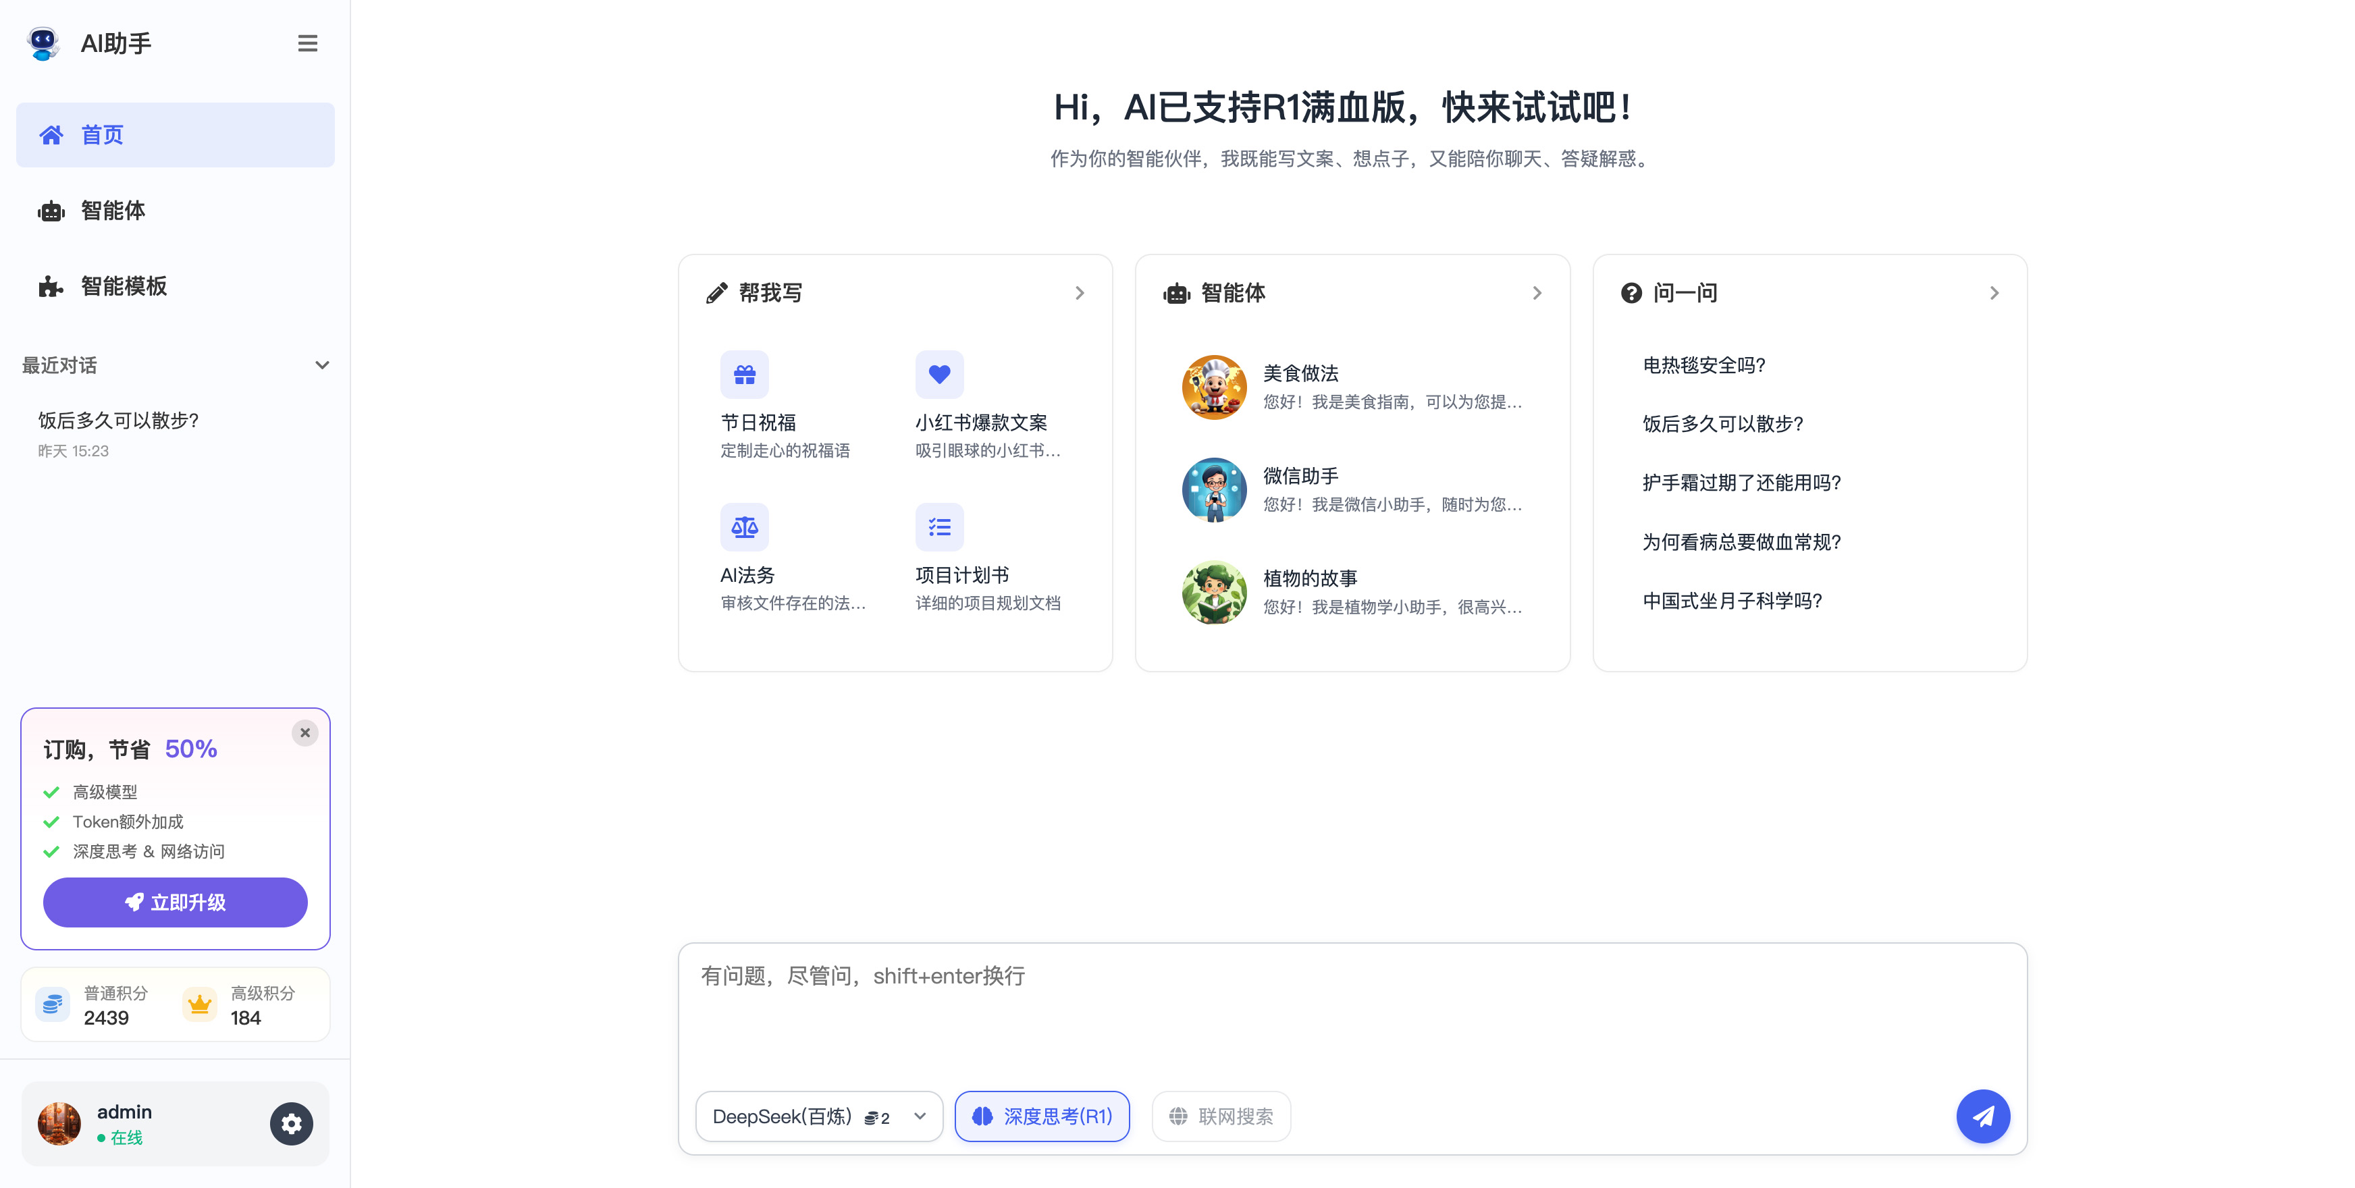Viewport: 2355px width, 1188px height.
Task: Open settings gear beside admin
Action: (x=292, y=1123)
